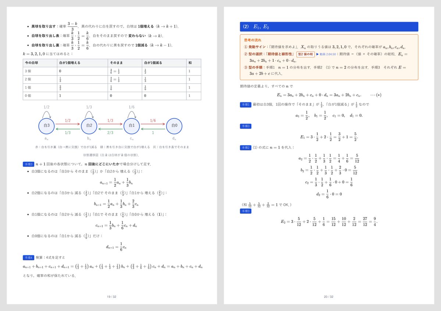
Task: Click the 今の白球 table header
Action: [x=32, y=63]
